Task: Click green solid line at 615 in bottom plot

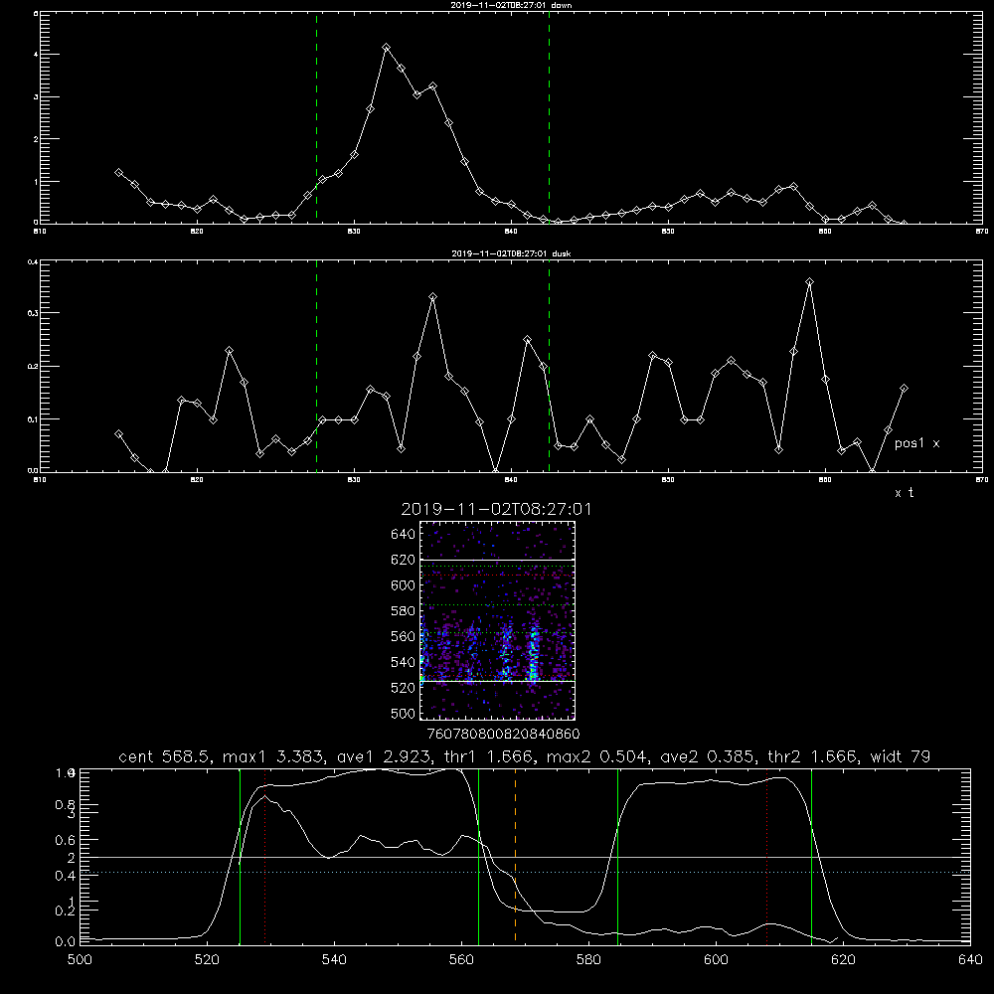Action: coord(811,855)
